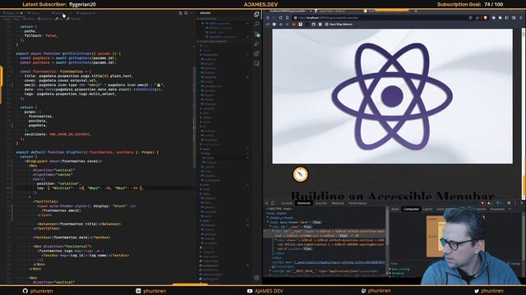526x295 pixels.
Task: Click the DevTools yellow warning count badge
Action: click(x=489, y=203)
